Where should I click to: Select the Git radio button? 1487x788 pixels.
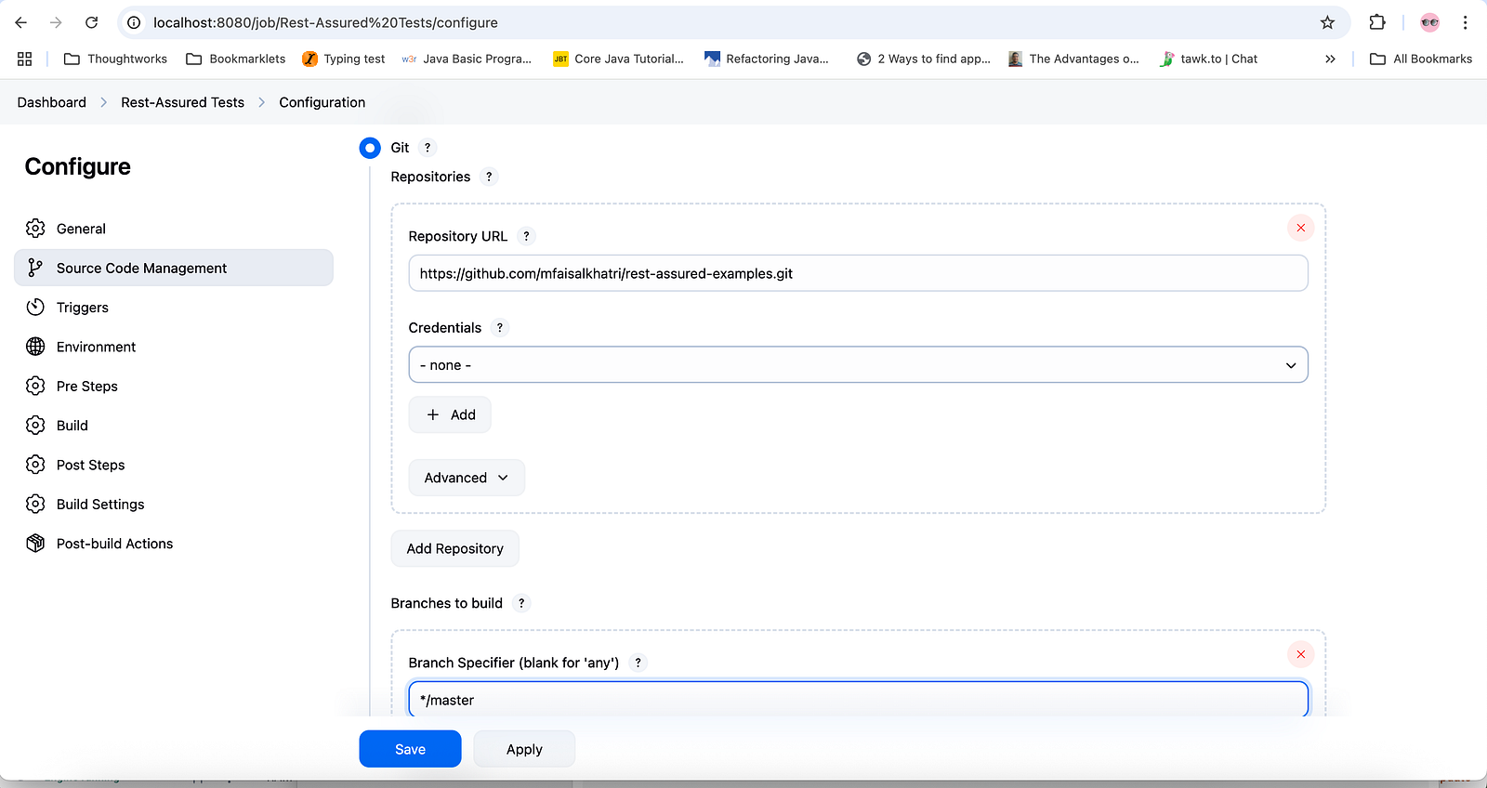(x=370, y=148)
